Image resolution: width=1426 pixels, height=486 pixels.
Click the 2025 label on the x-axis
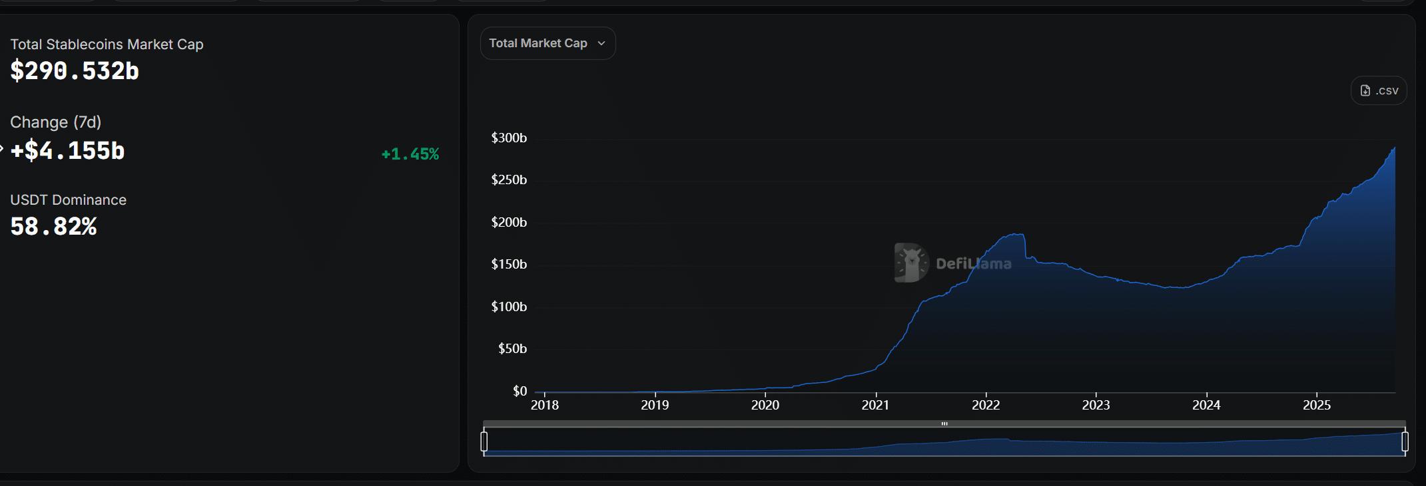point(1317,405)
